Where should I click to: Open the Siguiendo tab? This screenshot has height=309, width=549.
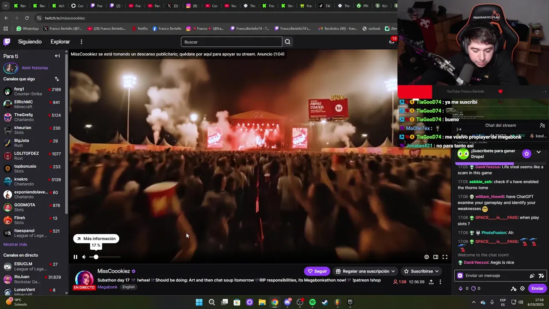pos(30,42)
